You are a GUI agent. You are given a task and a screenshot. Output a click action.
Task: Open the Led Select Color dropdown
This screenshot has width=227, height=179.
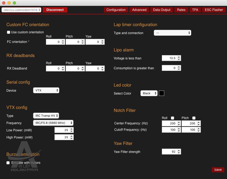coord(149,93)
